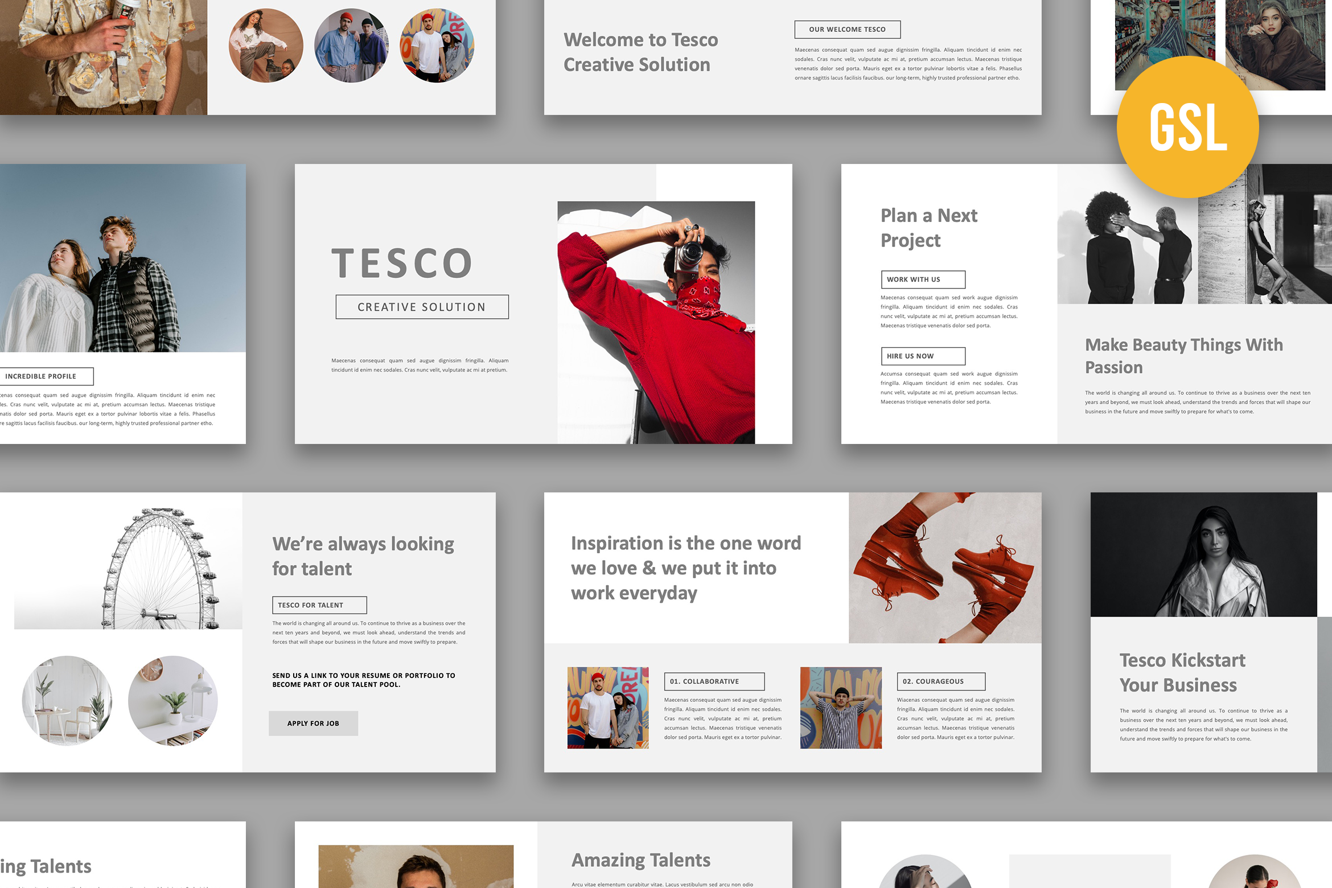This screenshot has width=1332, height=888.
Task: Click the HIRE US NOW outlined label
Action: coord(923,356)
